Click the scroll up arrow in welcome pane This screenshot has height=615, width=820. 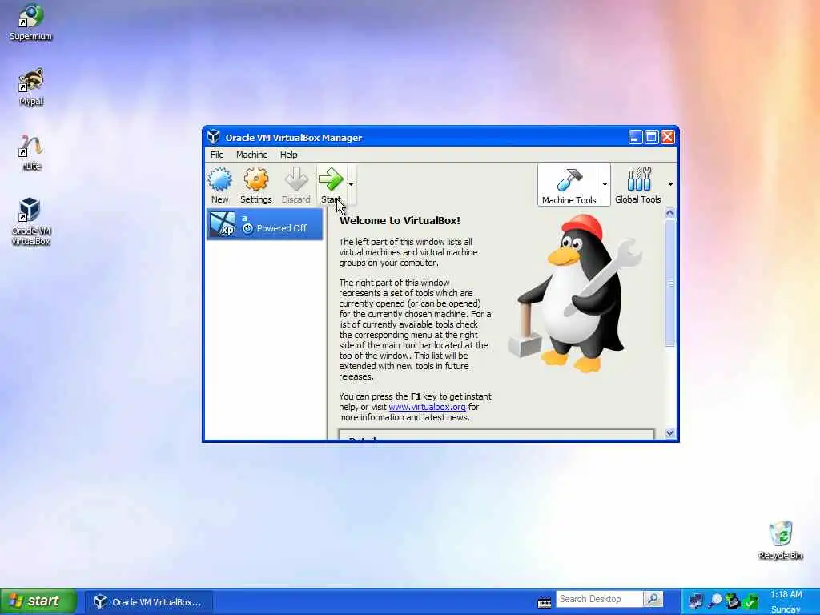[670, 213]
